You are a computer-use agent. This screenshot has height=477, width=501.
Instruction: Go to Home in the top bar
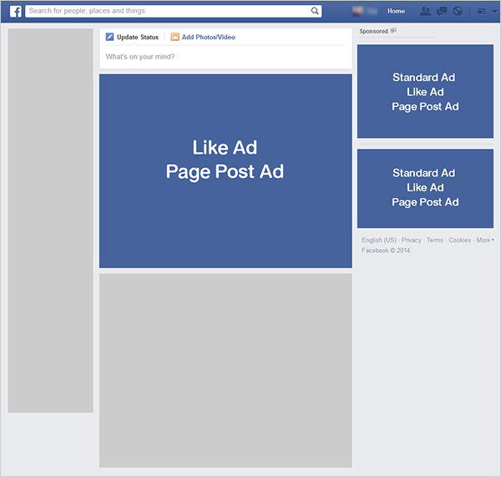click(x=396, y=11)
